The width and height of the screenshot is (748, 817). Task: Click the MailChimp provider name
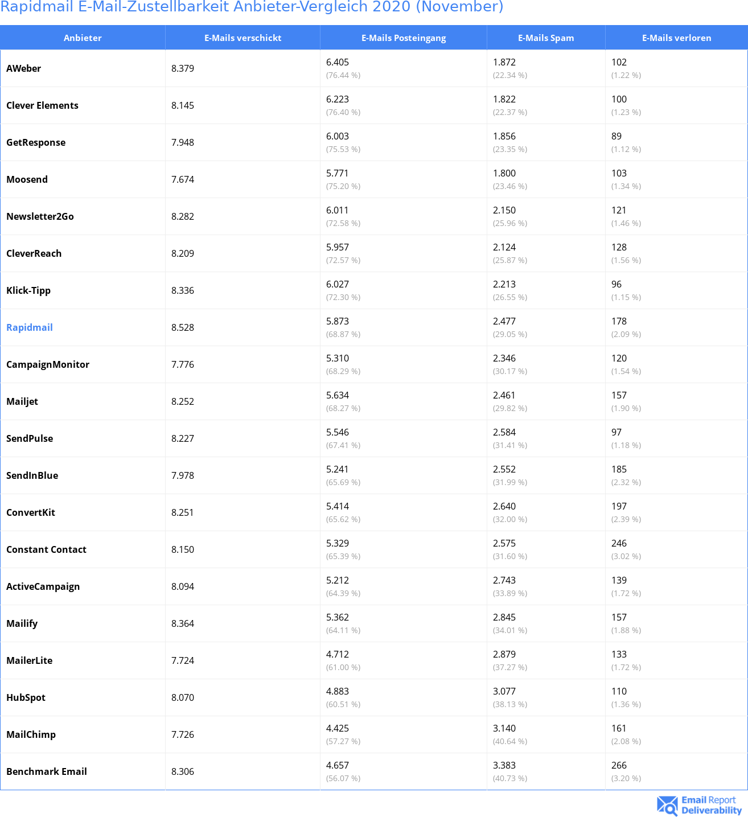pos(31,734)
